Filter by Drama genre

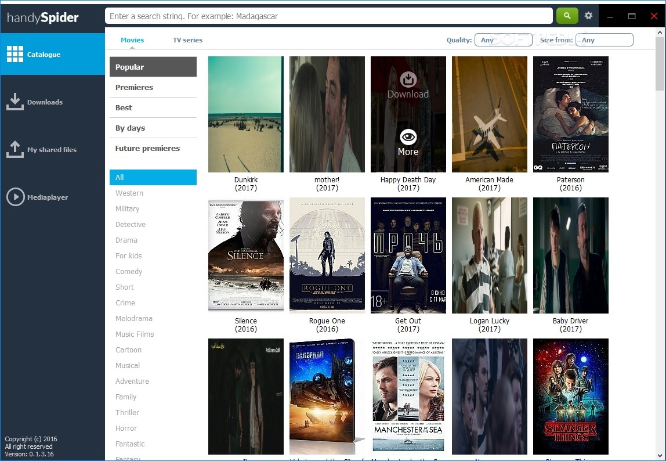coord(126,240)
